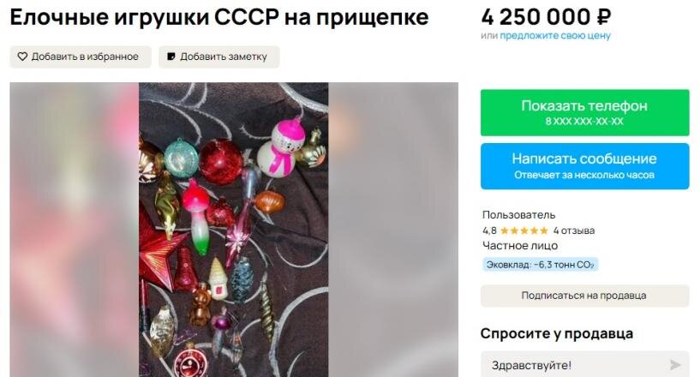
Task: Click the listing title Елочные игрушки СССР
Action: (x=219, y=17)
